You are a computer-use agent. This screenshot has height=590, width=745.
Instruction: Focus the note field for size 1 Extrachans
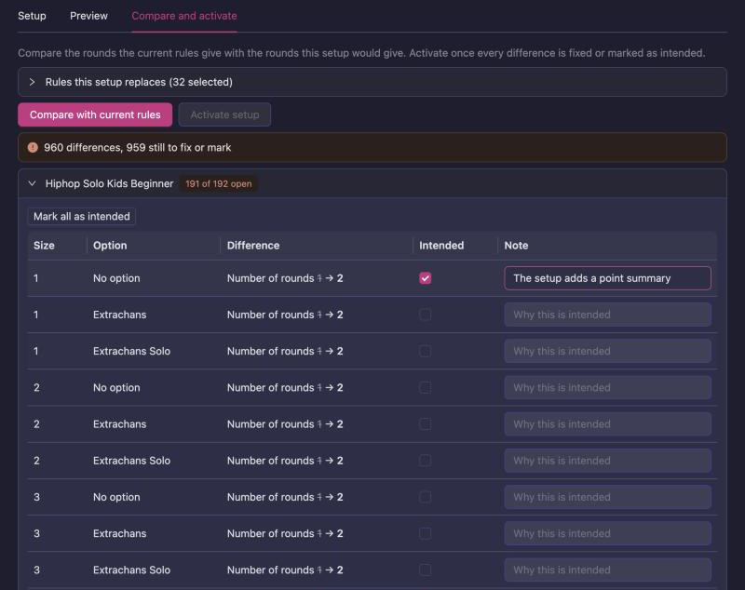pos(608,315)
